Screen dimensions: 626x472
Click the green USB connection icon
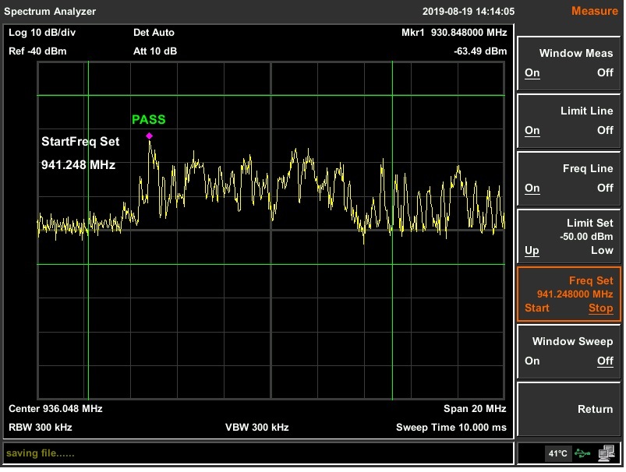[x=582, y=453]
